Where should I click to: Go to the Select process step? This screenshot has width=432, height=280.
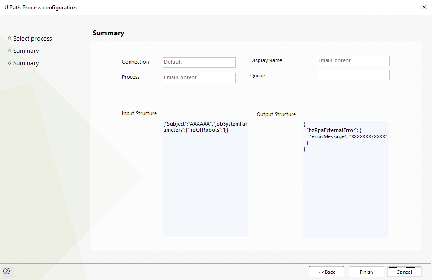tap(32, 39)
